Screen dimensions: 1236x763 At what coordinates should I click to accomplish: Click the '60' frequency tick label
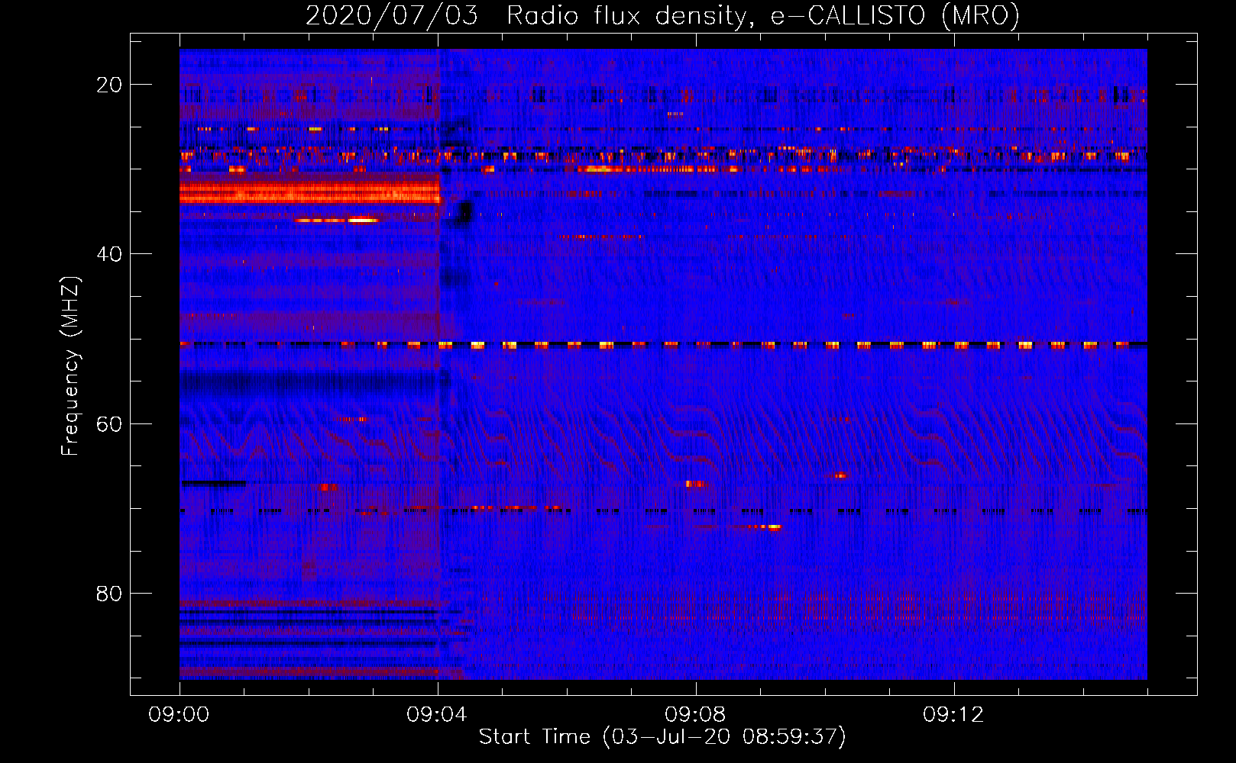coord(109,423)
